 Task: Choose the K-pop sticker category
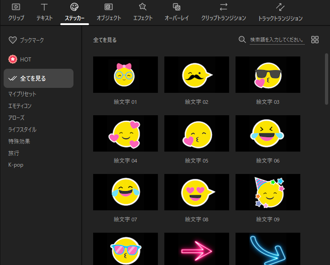click(x=16, y=165)
